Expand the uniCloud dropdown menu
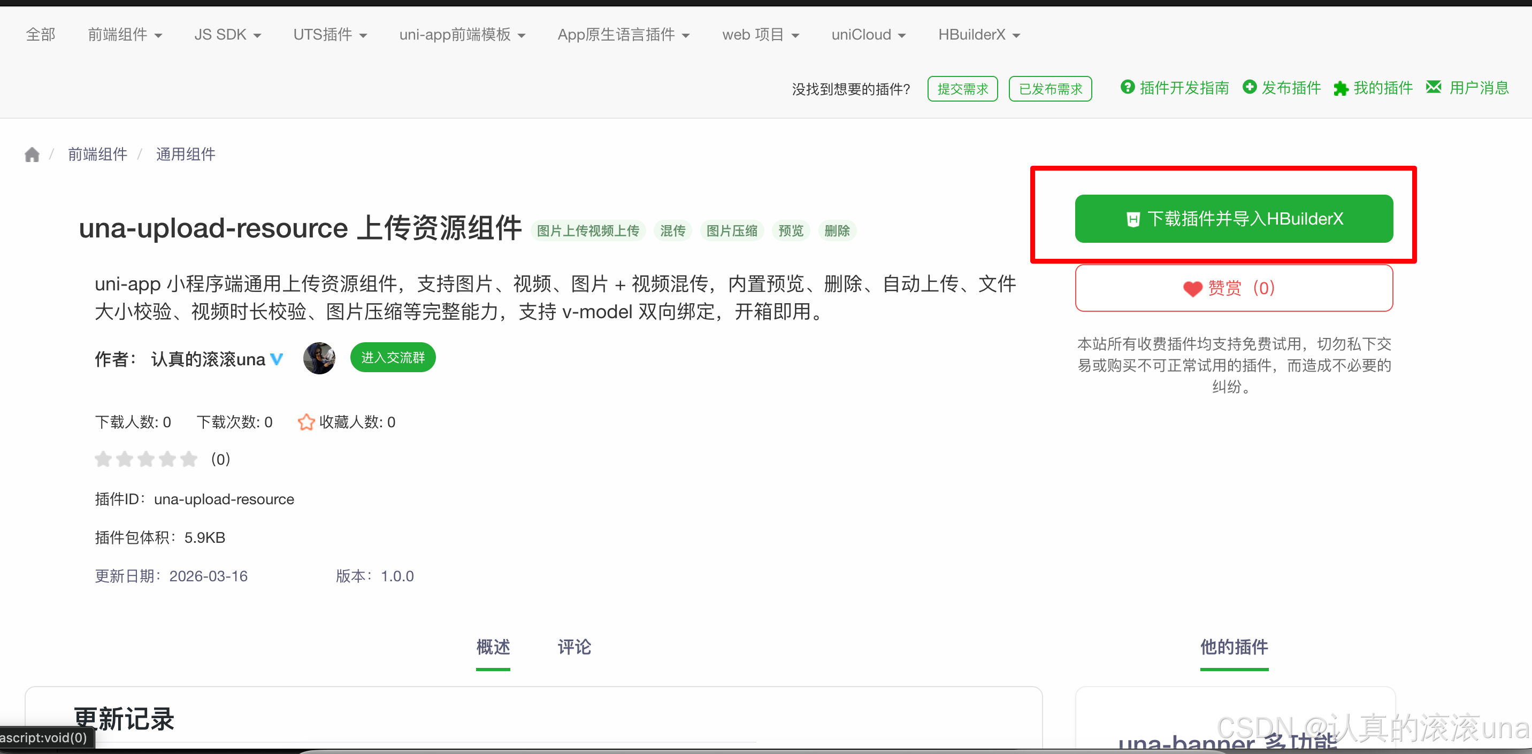The image size is (1532, 754). tap(868, 34)
